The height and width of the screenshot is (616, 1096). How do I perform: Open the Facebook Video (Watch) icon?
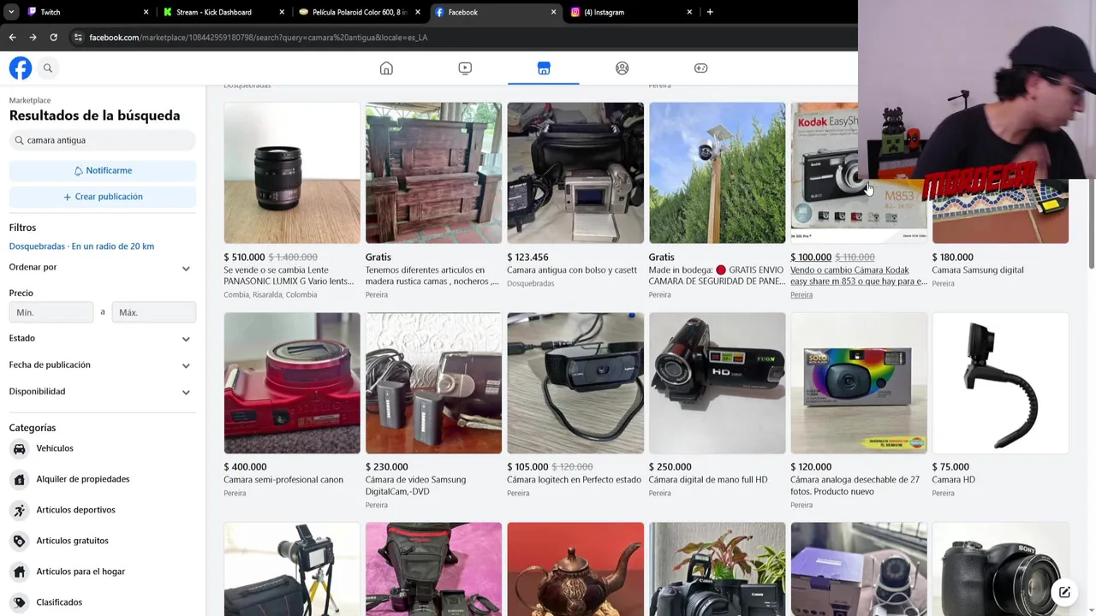pos(465,68)
